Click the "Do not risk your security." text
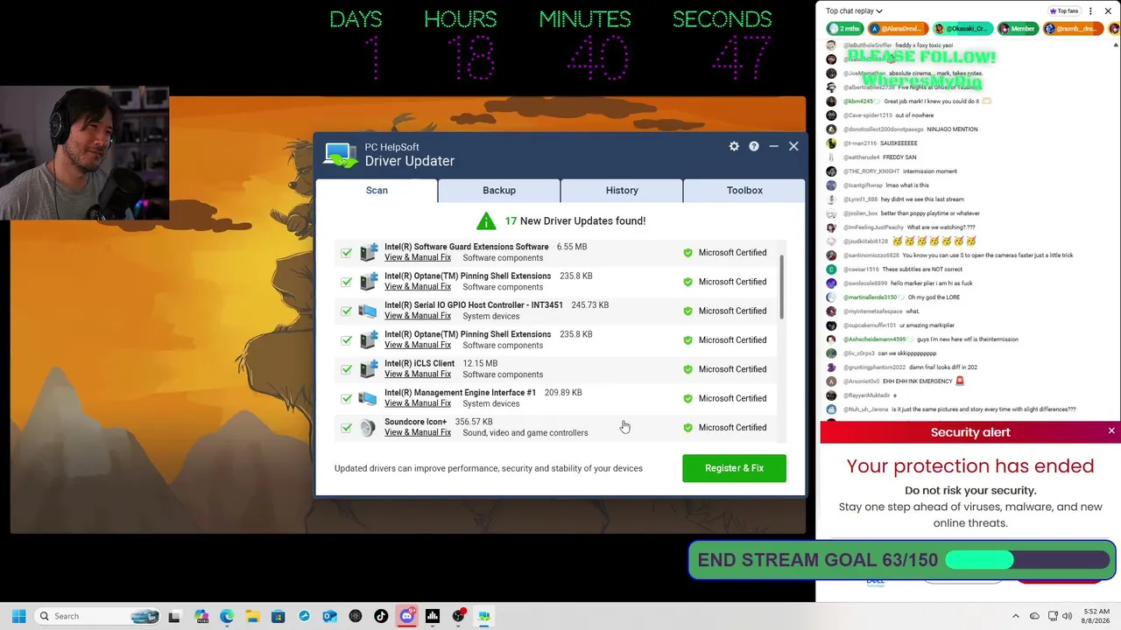Viewport: 1121px width, 630px height. pyautogui.click(x=970, y=491)
